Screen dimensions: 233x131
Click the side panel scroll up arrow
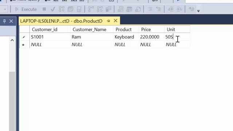click(12, 40)
